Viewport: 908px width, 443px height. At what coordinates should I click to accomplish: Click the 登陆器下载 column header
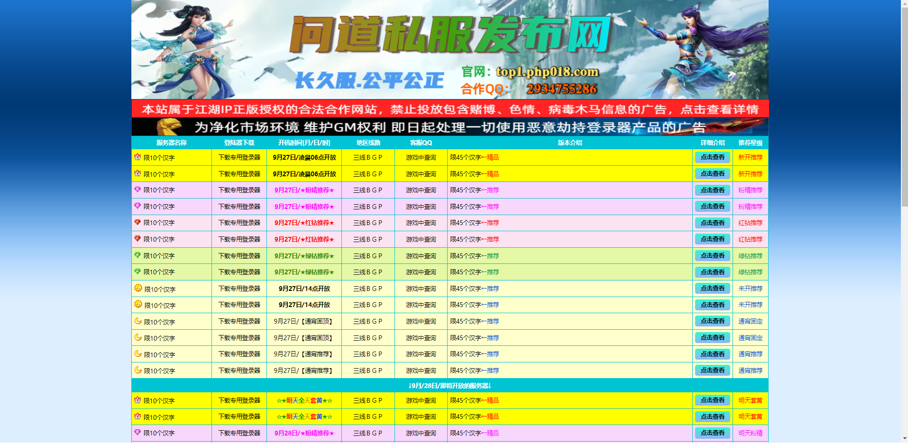pyautogui.click(x=239, y=143)
